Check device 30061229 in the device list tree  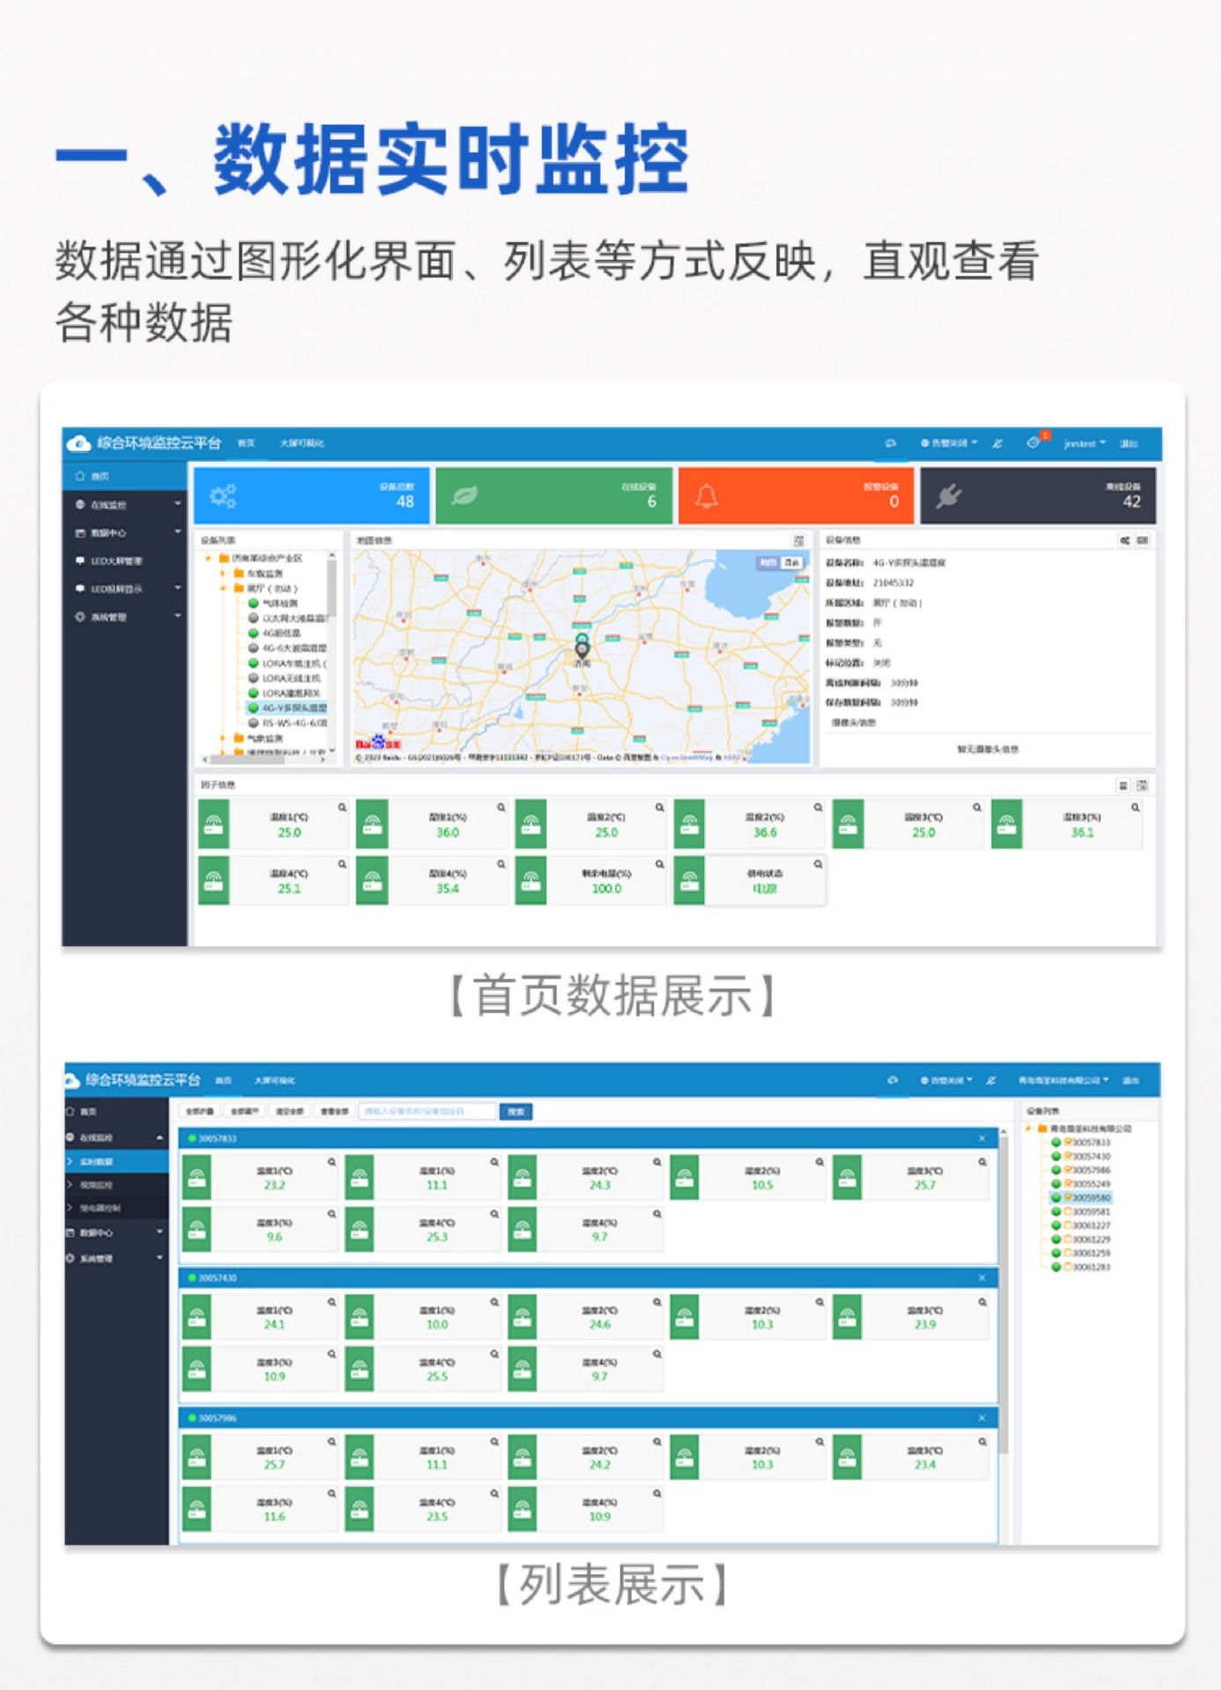click(1069, 1239)
